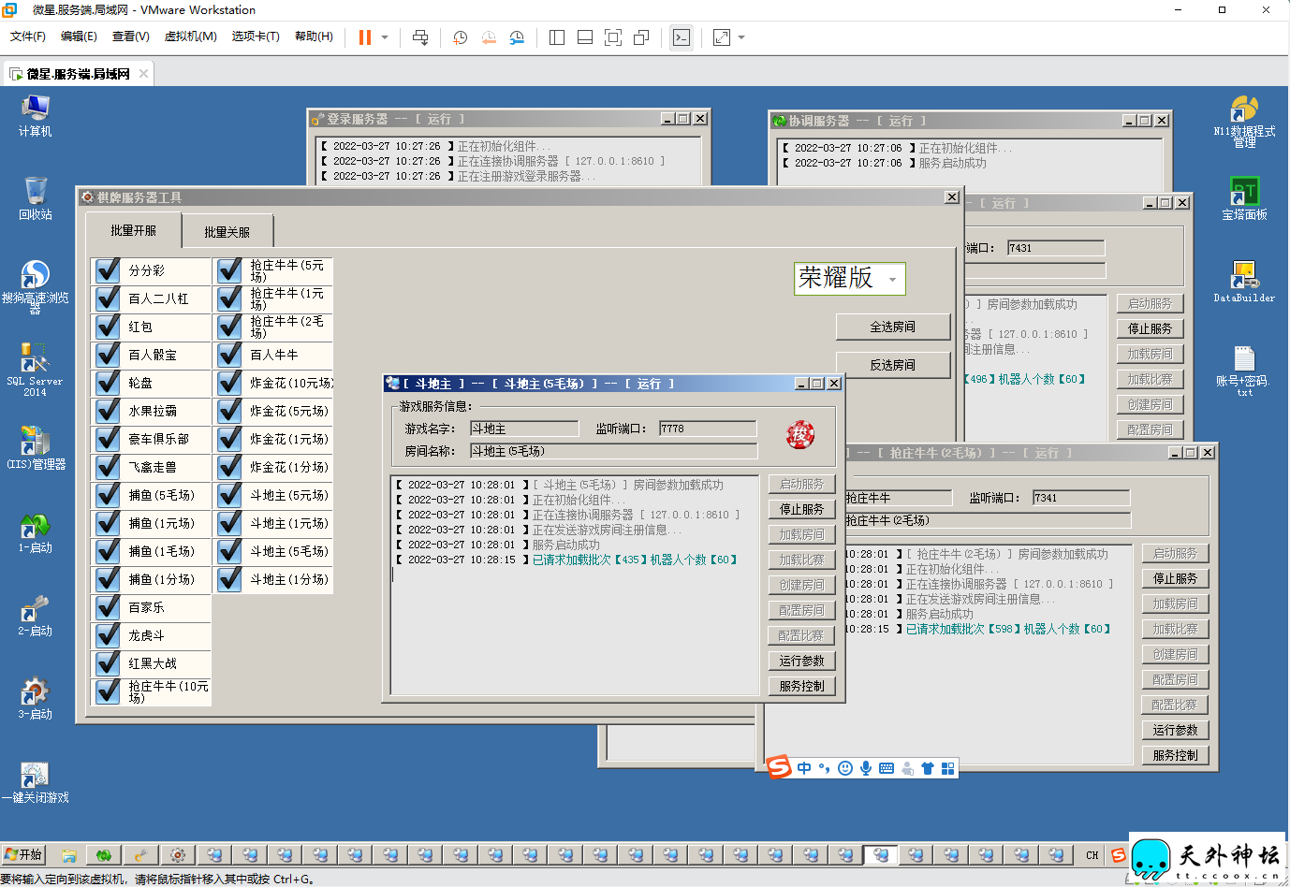Screen dimensions: 1290x887
Task: Toggle the thumbnail bar view icon
Action: click(585, 37)
